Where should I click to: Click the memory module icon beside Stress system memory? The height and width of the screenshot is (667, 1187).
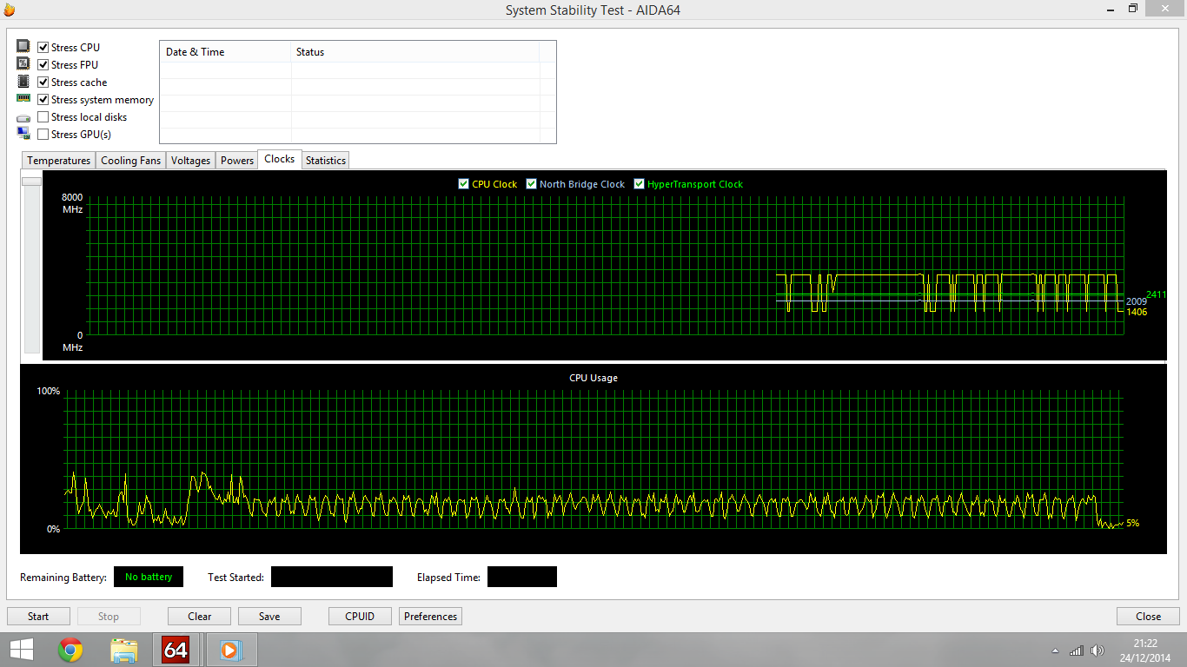(x=23, y=98)
